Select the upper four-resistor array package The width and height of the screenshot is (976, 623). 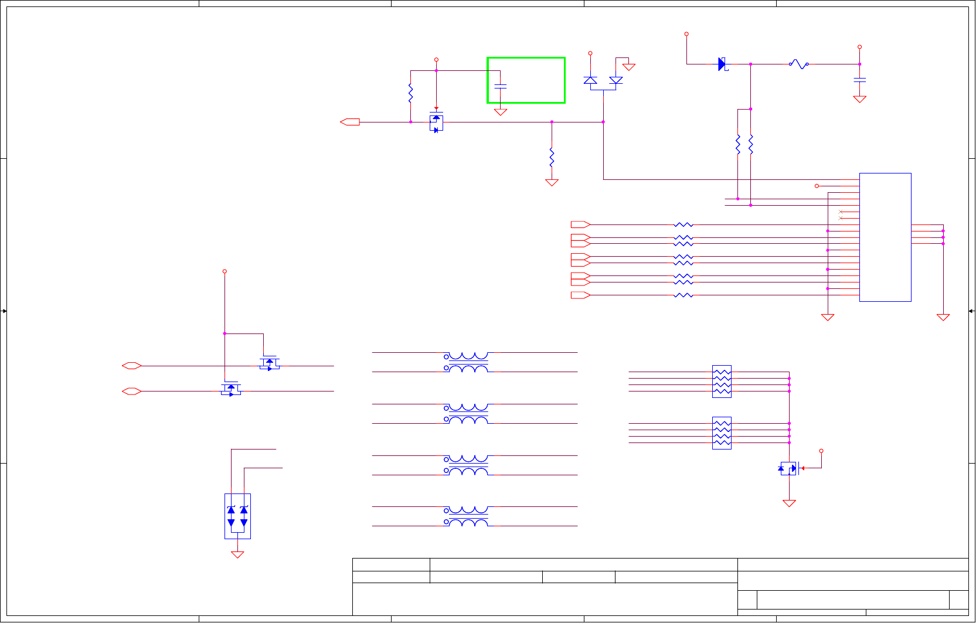click(722, 382)
